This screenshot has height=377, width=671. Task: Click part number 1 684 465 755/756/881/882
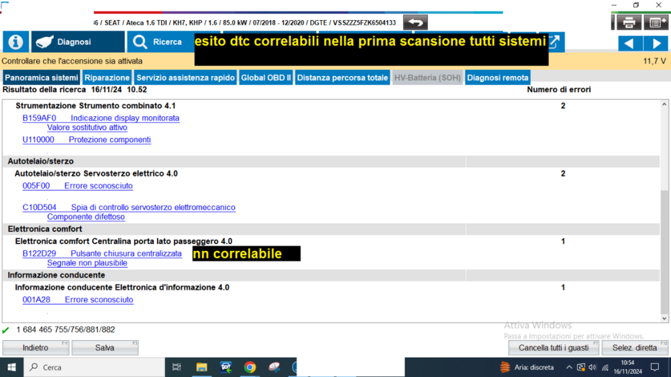click(x=66, y=330)
